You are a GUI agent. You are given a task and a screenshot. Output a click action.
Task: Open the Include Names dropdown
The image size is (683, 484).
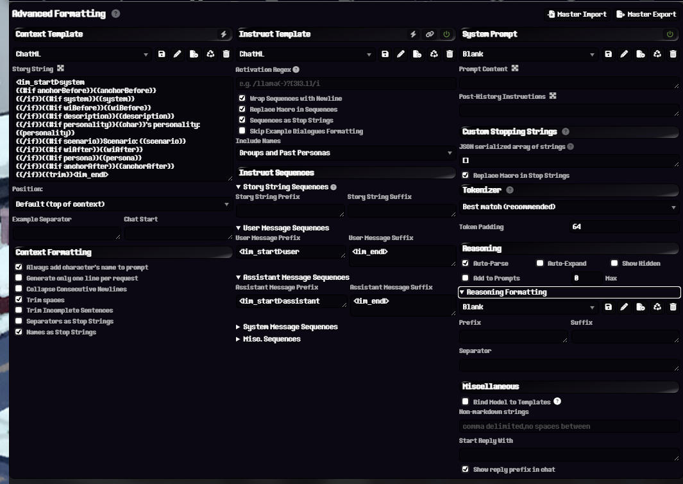pyautogui.click(x=346, y=153)
